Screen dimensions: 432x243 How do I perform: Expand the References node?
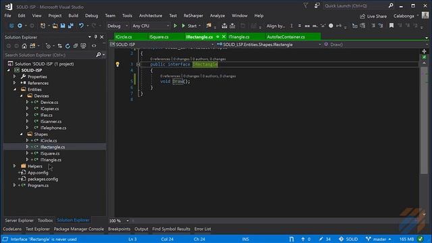(15, 83)
